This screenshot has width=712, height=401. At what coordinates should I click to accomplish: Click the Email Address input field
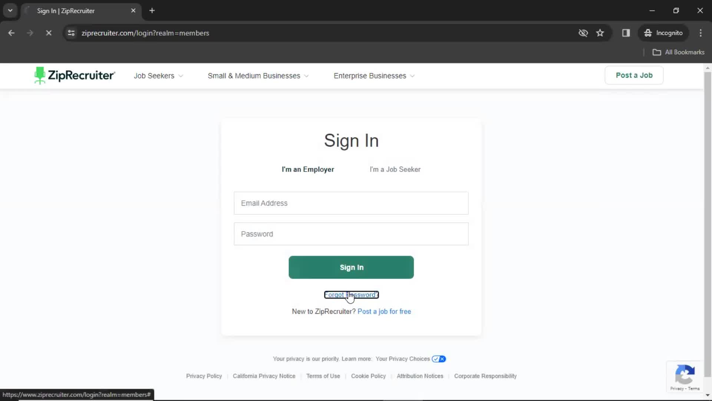click(351, 203)
